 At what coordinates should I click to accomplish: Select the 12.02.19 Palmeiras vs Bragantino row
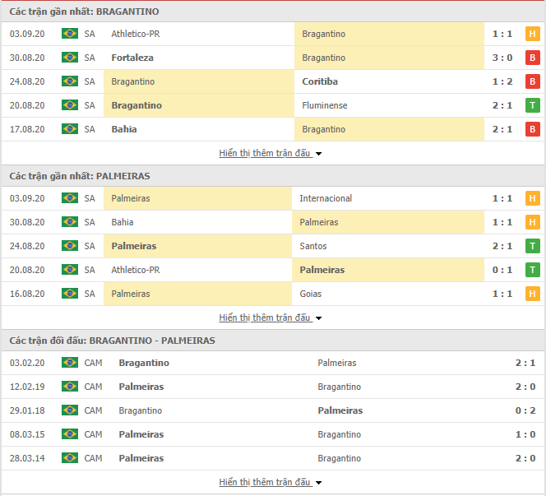(x=273, y=387)
